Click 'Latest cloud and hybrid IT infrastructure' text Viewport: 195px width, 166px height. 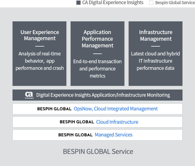(156, 61)
